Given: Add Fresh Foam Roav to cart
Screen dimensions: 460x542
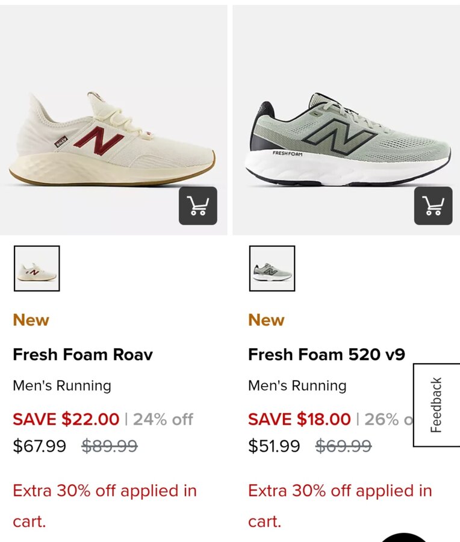Looking at the screenshot, I should pyautogui.click(x=197, y=206).
